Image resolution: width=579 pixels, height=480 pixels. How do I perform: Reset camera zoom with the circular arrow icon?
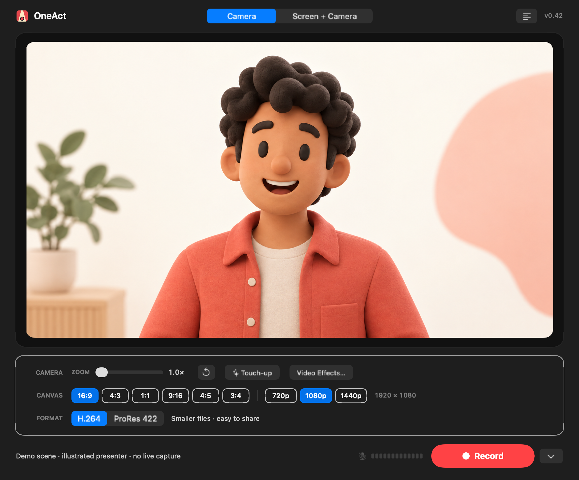point(206,372)
